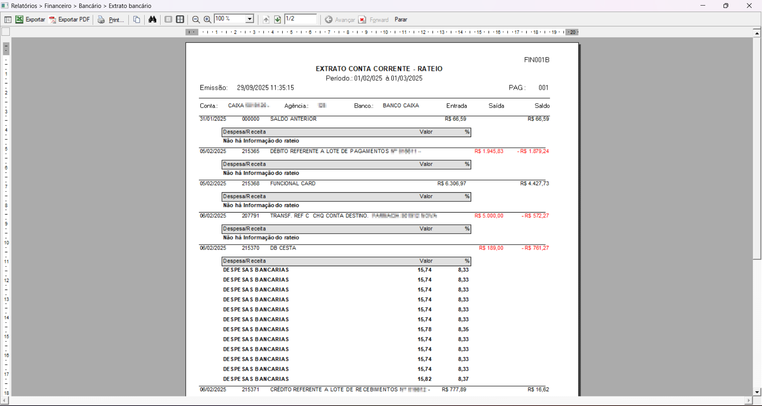Screen dimensions: 762x406
Task: Click the rateio value 15,78
Action: point(425,329)
